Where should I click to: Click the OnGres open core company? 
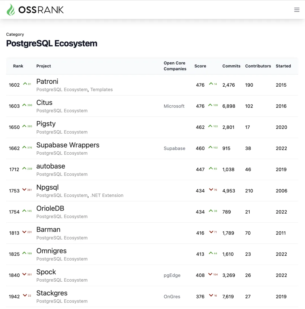(x=172, y=297)
